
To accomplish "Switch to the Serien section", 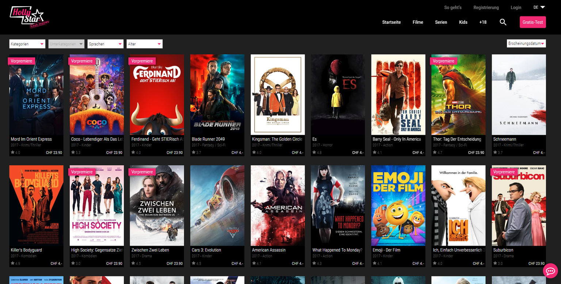I will 441,22.
